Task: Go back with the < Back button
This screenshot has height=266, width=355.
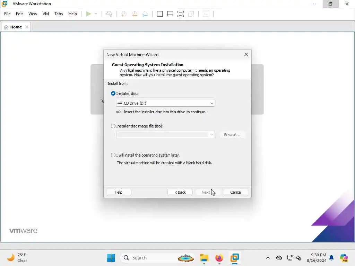Action: [x=180, y=192]
